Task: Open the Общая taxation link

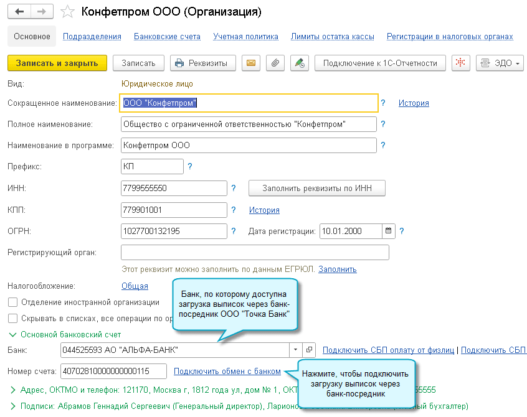Action: click(x=135, y=286)
